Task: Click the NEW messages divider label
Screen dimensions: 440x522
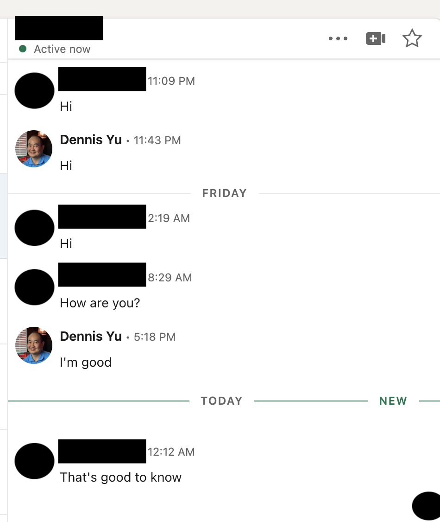Action: click(393, 401)
